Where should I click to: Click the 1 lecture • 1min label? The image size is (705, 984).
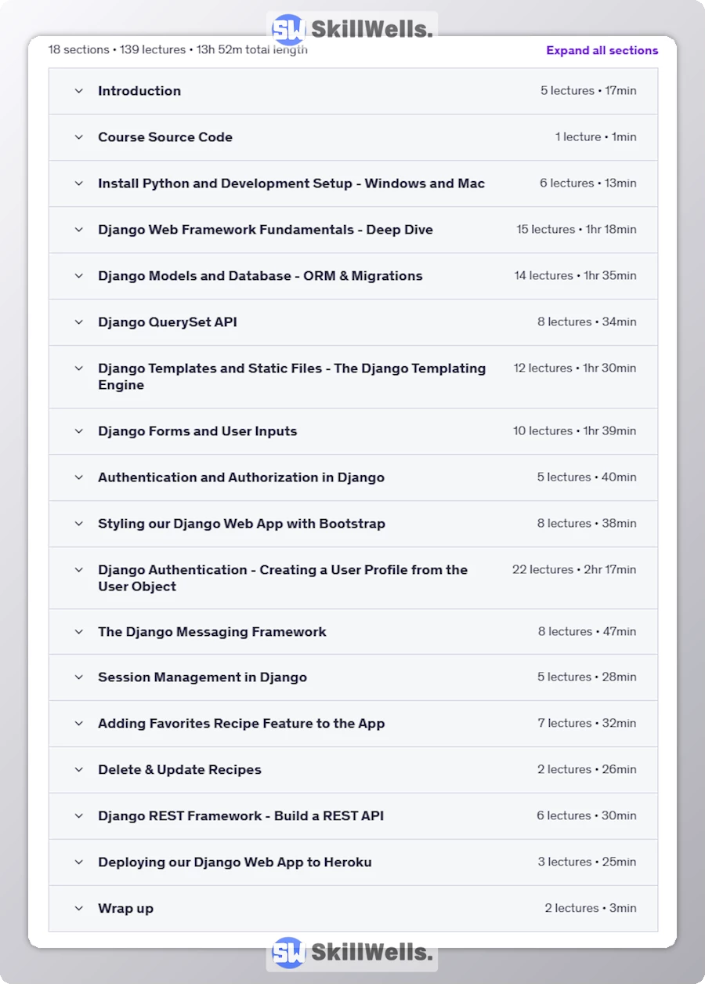point(596,137)
